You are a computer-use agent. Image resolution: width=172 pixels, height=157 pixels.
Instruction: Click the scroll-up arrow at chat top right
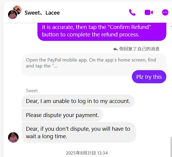[x=171, y=26]
